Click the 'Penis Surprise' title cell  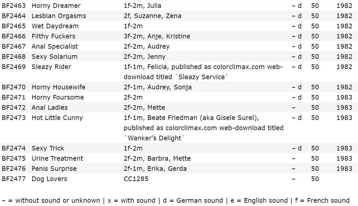54,169
